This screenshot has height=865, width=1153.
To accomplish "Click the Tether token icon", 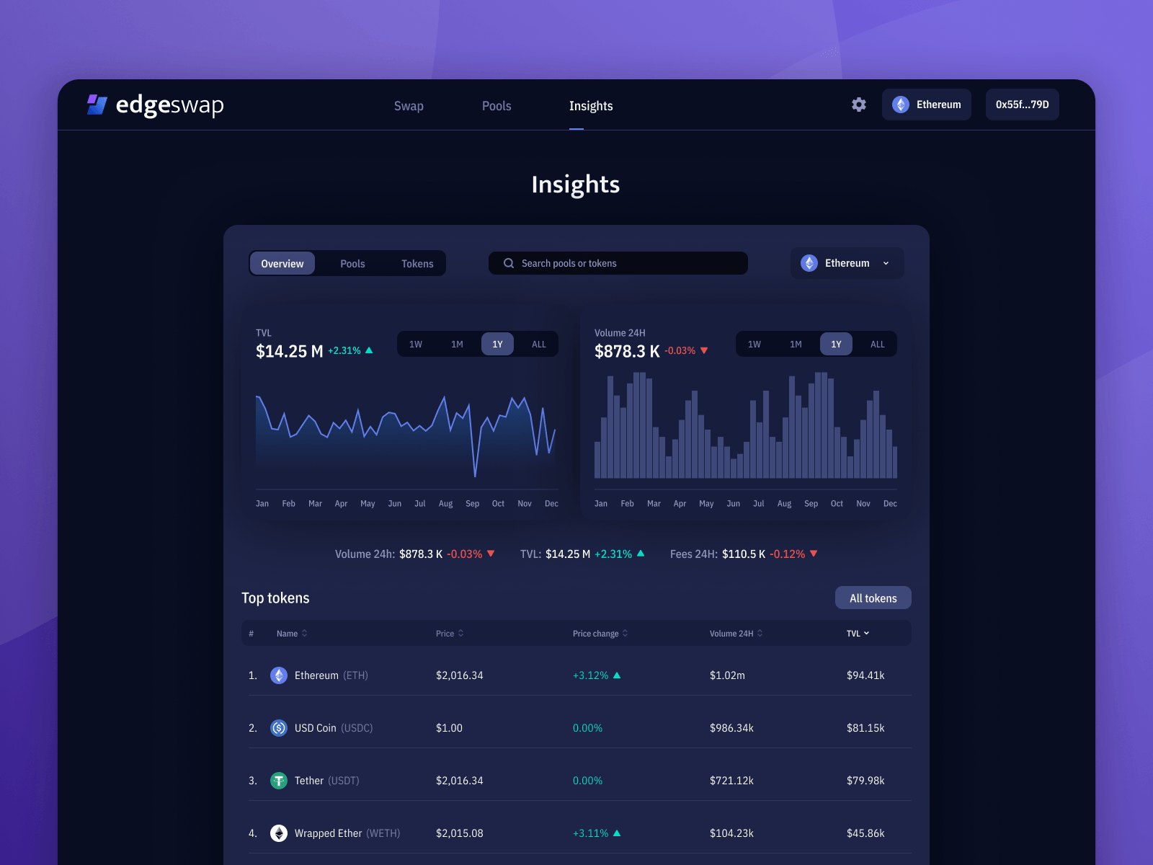I will pos(279,781).
